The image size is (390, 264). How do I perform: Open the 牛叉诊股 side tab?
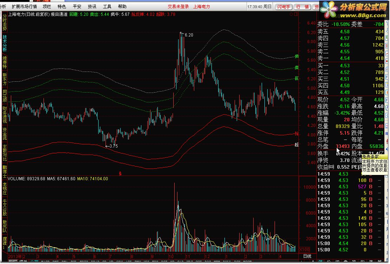(5, 207)
